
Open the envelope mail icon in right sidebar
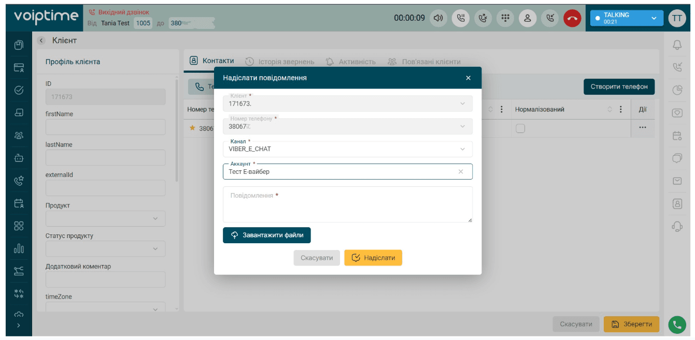tap(677, 181)
